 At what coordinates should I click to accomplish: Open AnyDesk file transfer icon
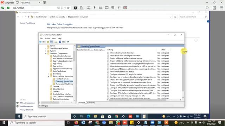82,8
